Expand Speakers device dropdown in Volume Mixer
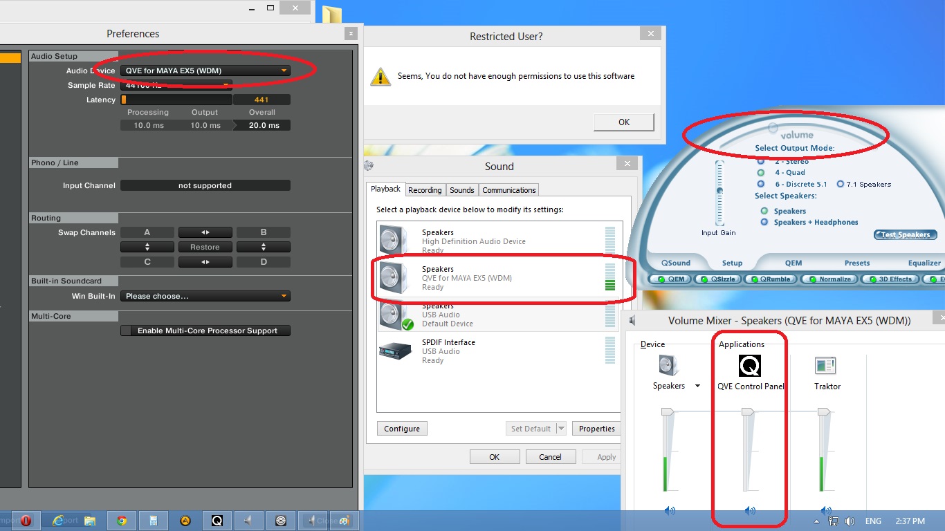 coord(697,386)
